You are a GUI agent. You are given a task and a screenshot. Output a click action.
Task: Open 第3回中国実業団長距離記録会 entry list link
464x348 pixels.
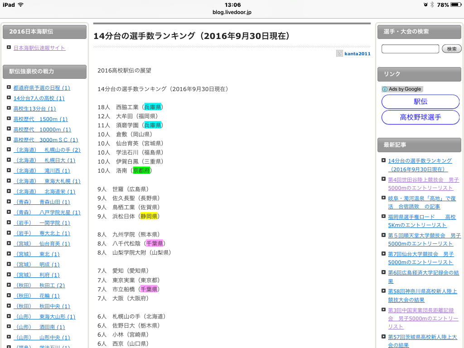coord(424,319)
